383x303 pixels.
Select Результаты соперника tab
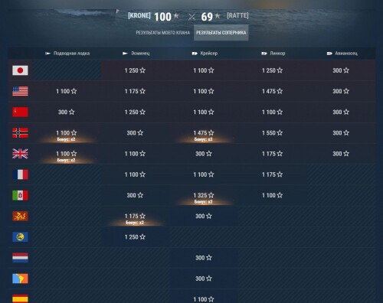click(x=221, y=33)
